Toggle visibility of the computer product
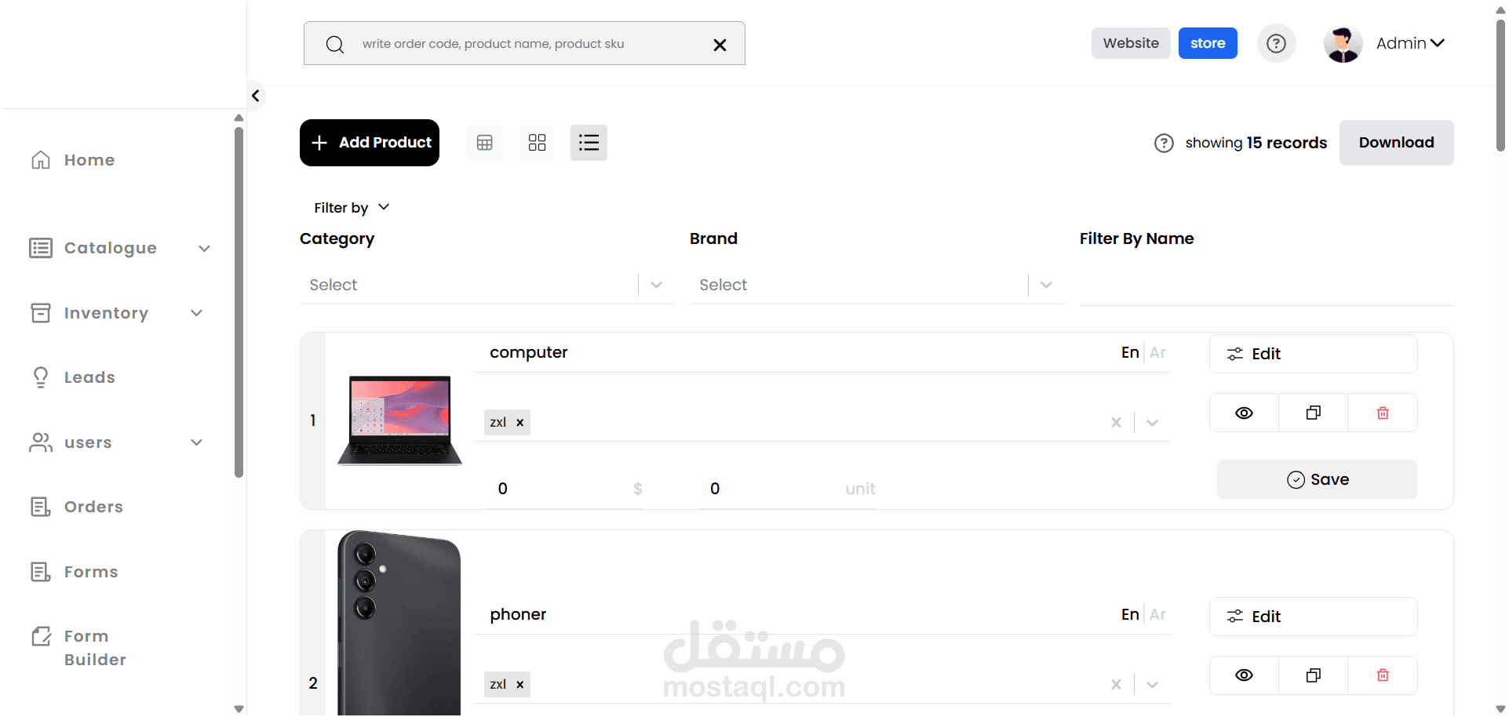The image size is (1509, 717). (x=1244, y=413)
